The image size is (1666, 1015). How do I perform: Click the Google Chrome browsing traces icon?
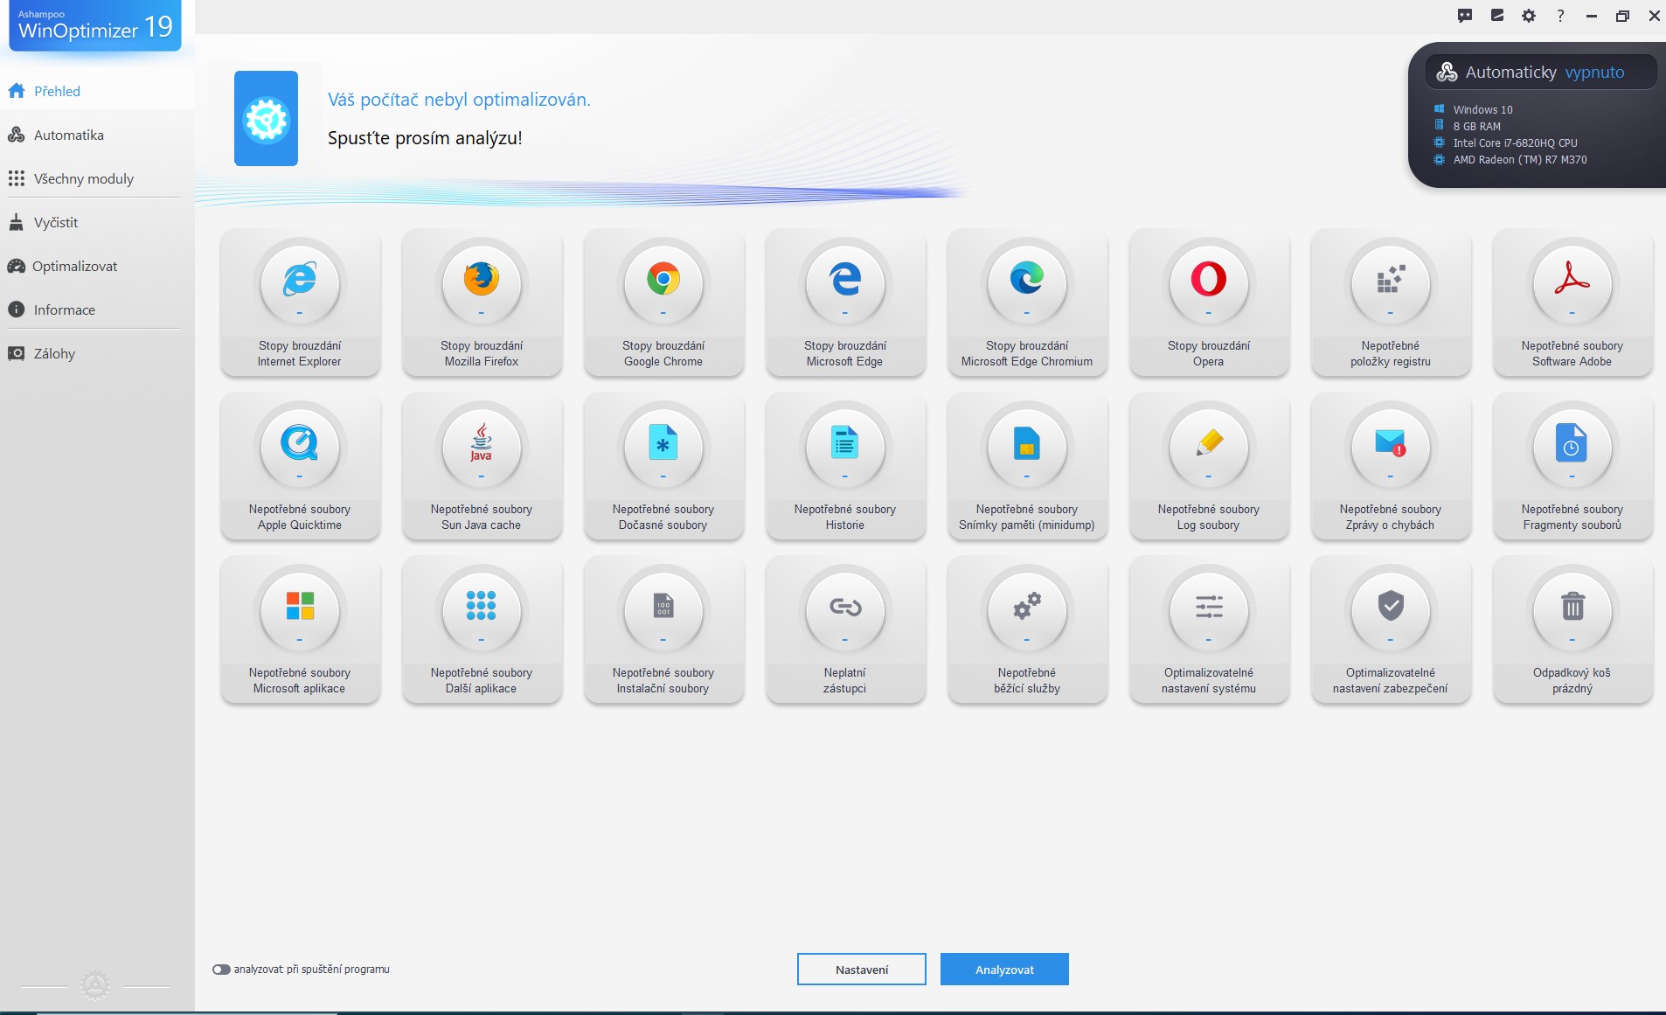(x=663, y=281)
